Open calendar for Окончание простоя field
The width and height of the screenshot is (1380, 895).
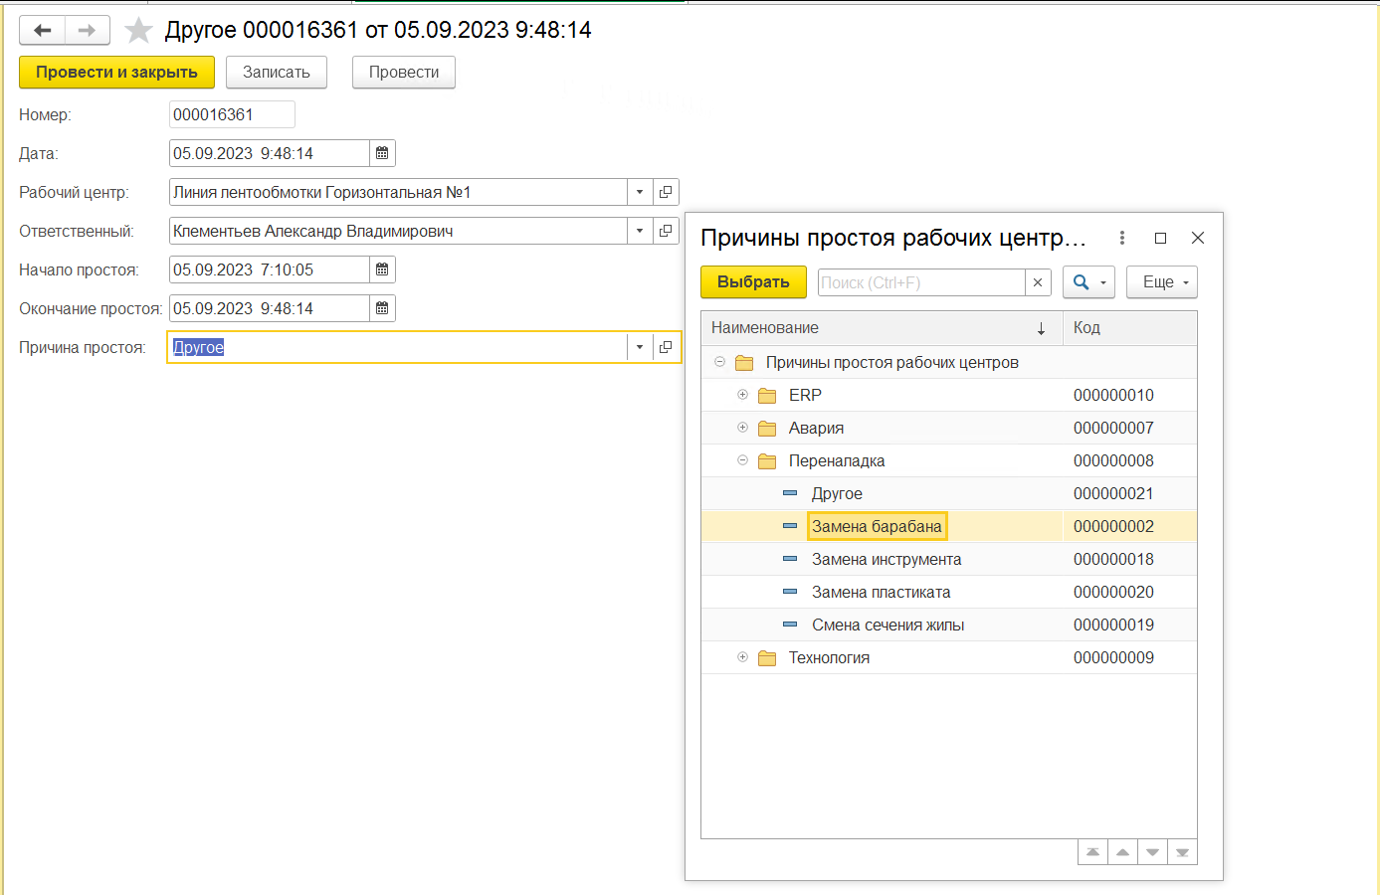(382, 308)
